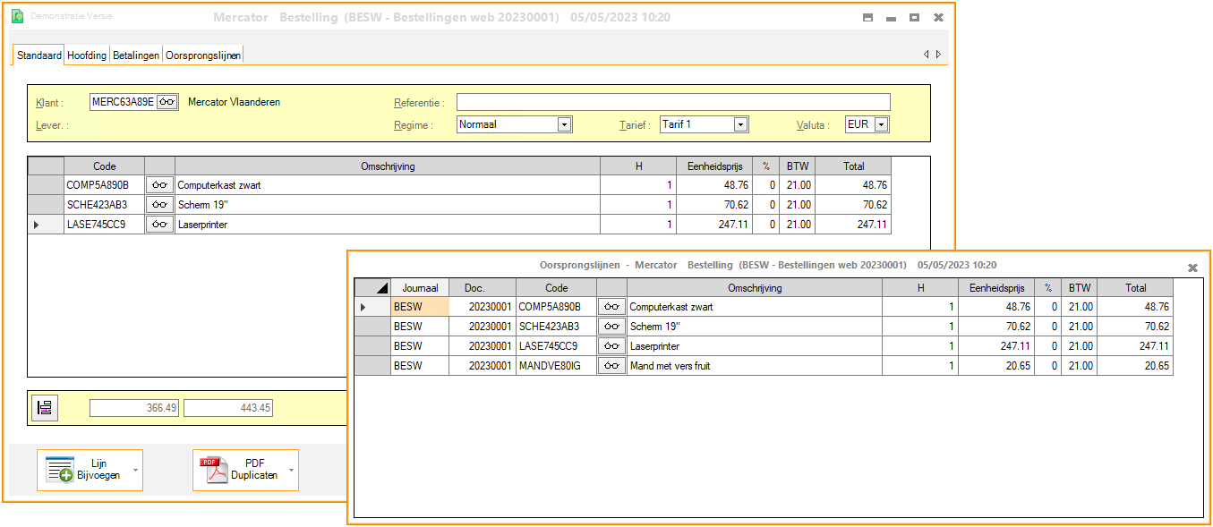The width and height of the screenshot is (1213, 527).
Task: Expand the arrow next to PDF Duplicaten
Action: point(291,470)
